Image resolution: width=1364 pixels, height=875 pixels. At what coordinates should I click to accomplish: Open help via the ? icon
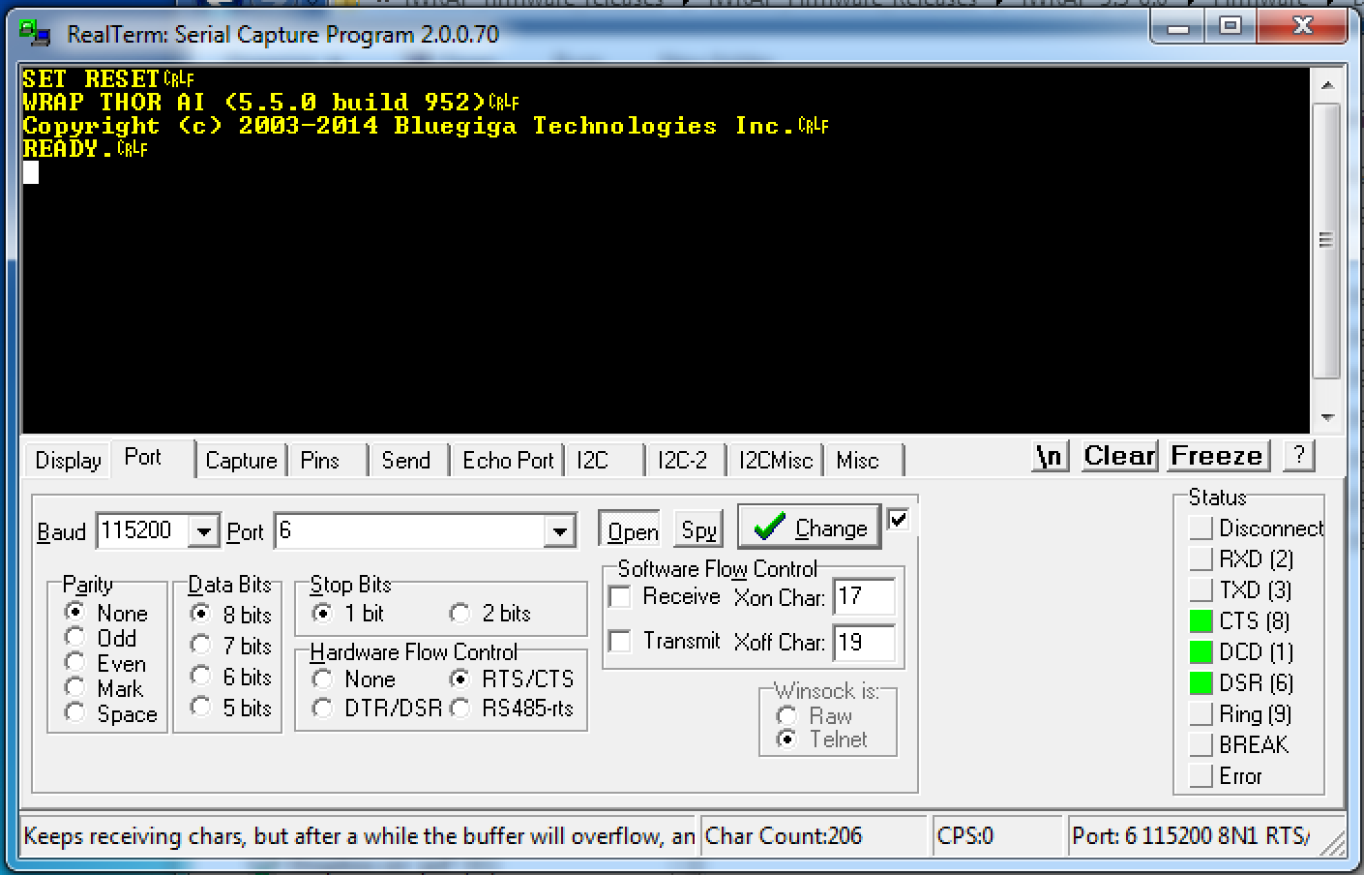1298,455
